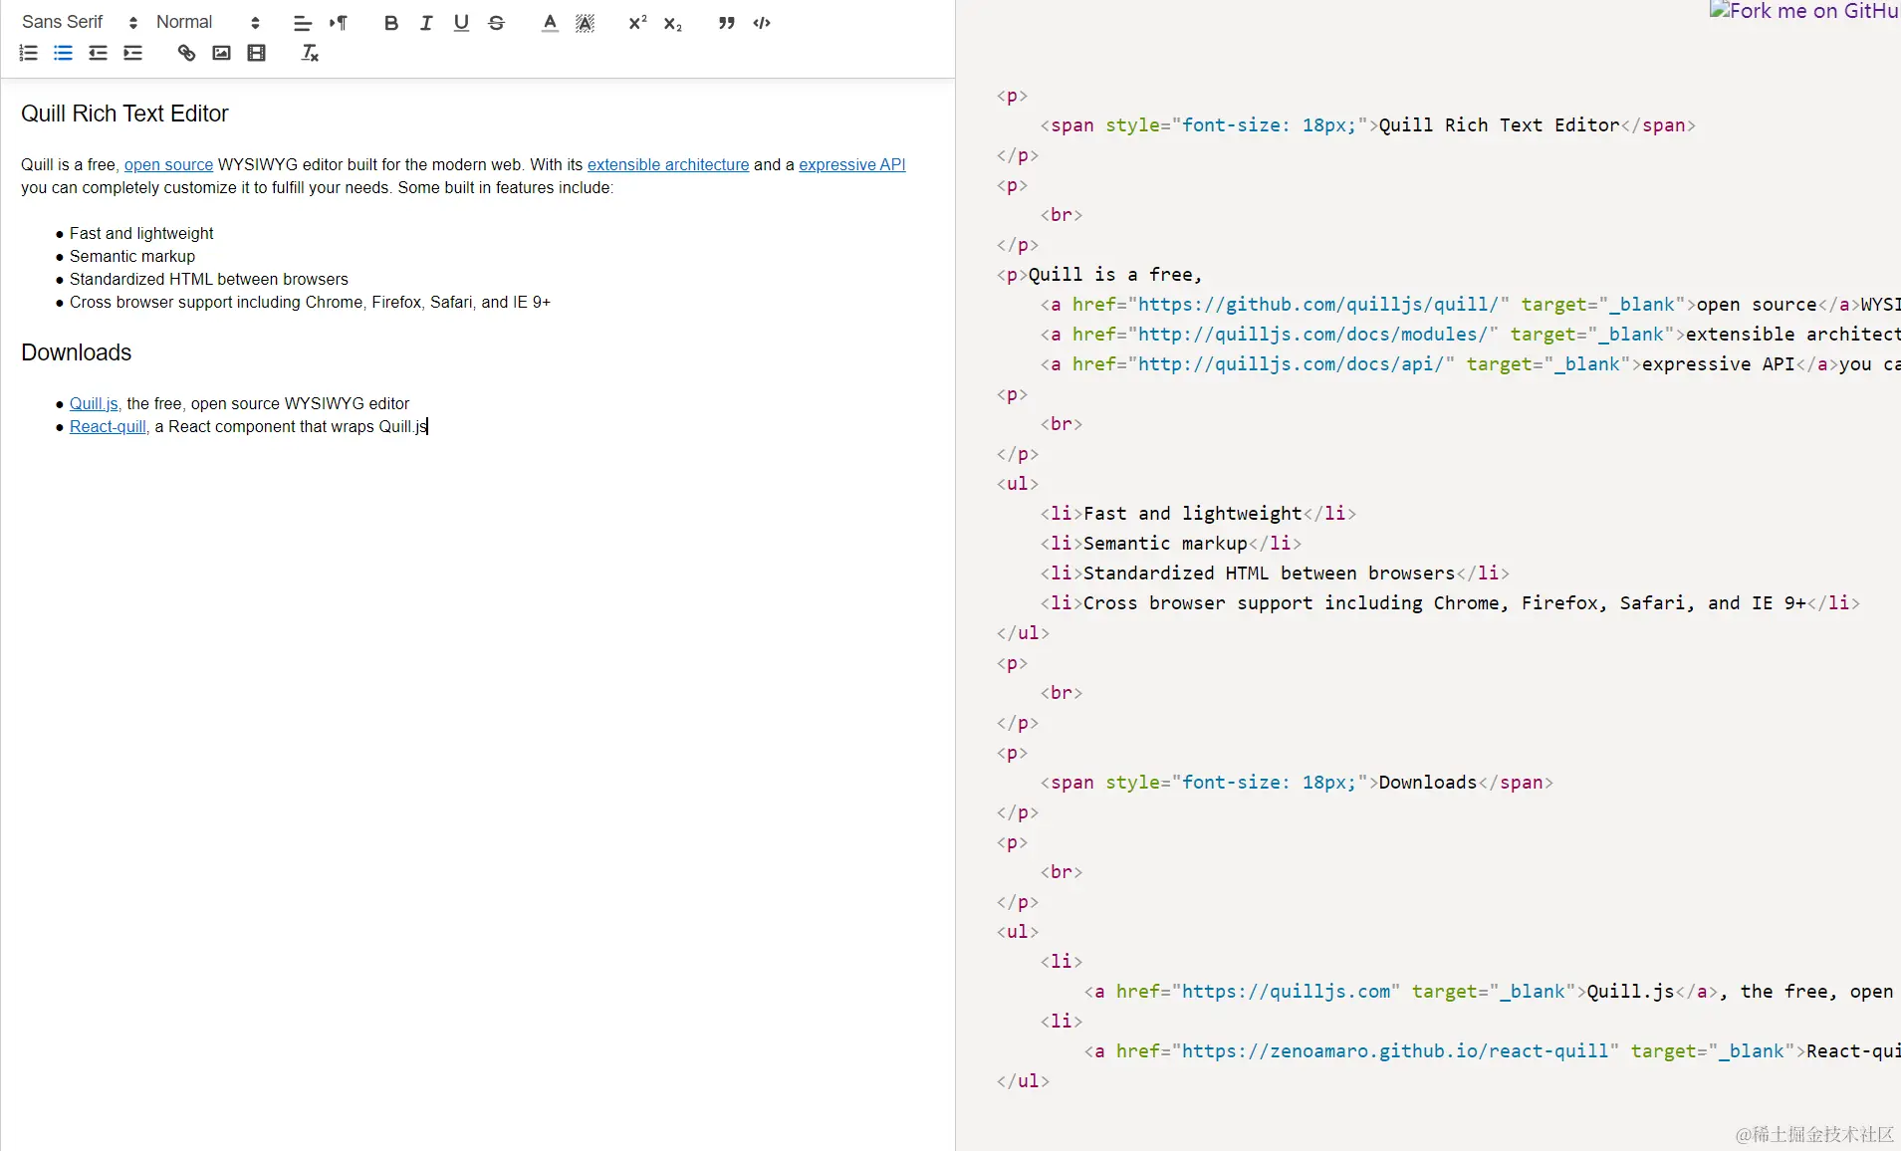
Task: Toggle strikethrough formatting
Action: [496, 23]
